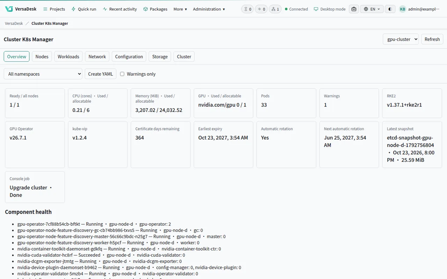Viewport: 447px width, 279px height.
Task: Toggle the dark/light theme contrast icon
Action: [x=390, y=9]
